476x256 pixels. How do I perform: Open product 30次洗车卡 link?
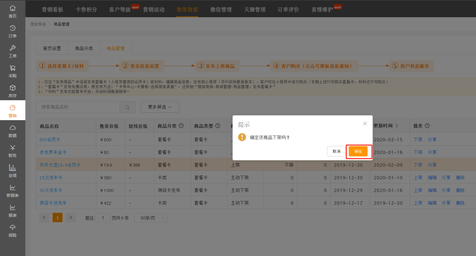[x=51, y=190]
